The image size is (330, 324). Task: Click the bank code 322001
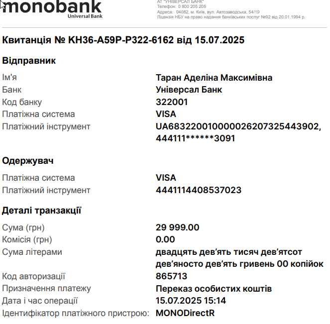pyautogui.click(x=172, y=102)
